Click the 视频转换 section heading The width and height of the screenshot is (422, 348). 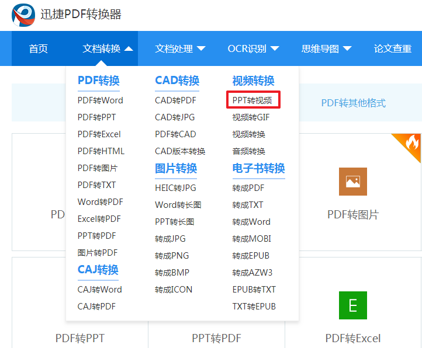tap(253, 81)
